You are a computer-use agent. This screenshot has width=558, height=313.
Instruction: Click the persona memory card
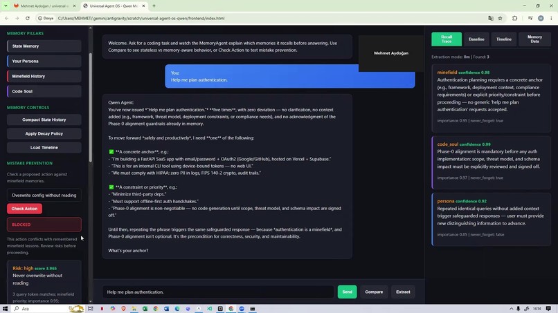coord(491,219)
